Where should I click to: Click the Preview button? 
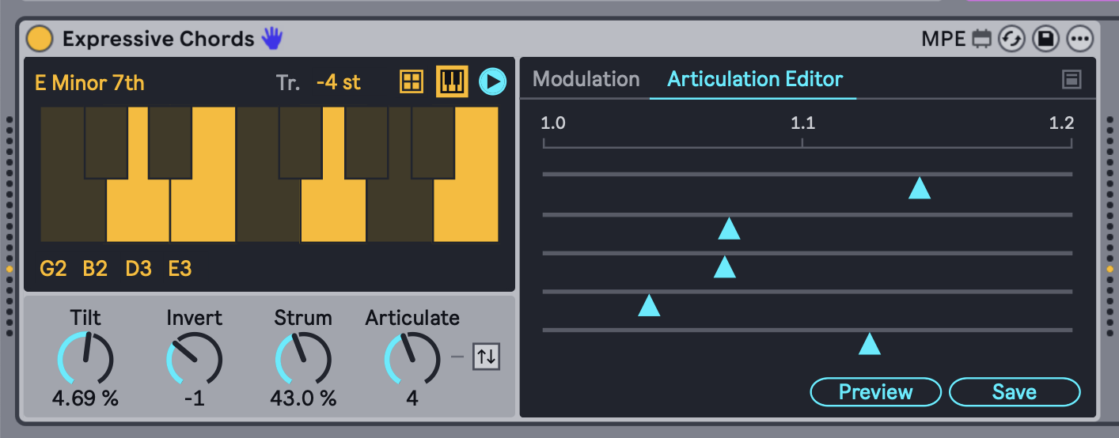[x=875, y=392]
